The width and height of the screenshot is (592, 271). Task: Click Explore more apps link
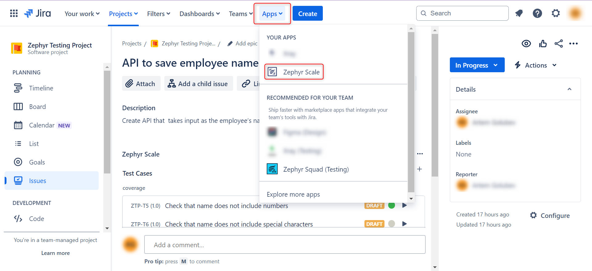click(x=293, y=194)
